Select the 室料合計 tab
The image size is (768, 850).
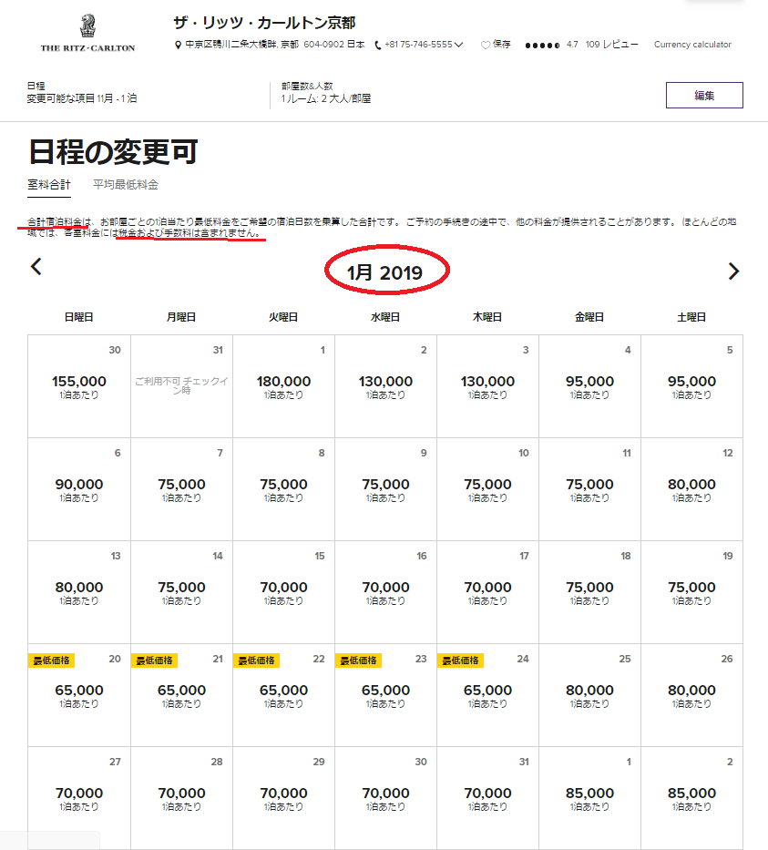49,185
